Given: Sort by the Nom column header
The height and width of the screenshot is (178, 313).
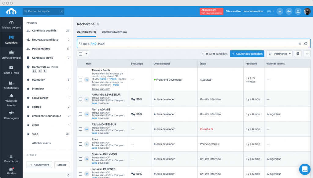Looking at the screenshot, I should click(89, 64).
